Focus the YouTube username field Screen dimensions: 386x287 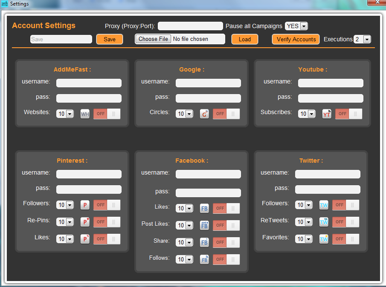pyautogui.click(x=331, y=83)
